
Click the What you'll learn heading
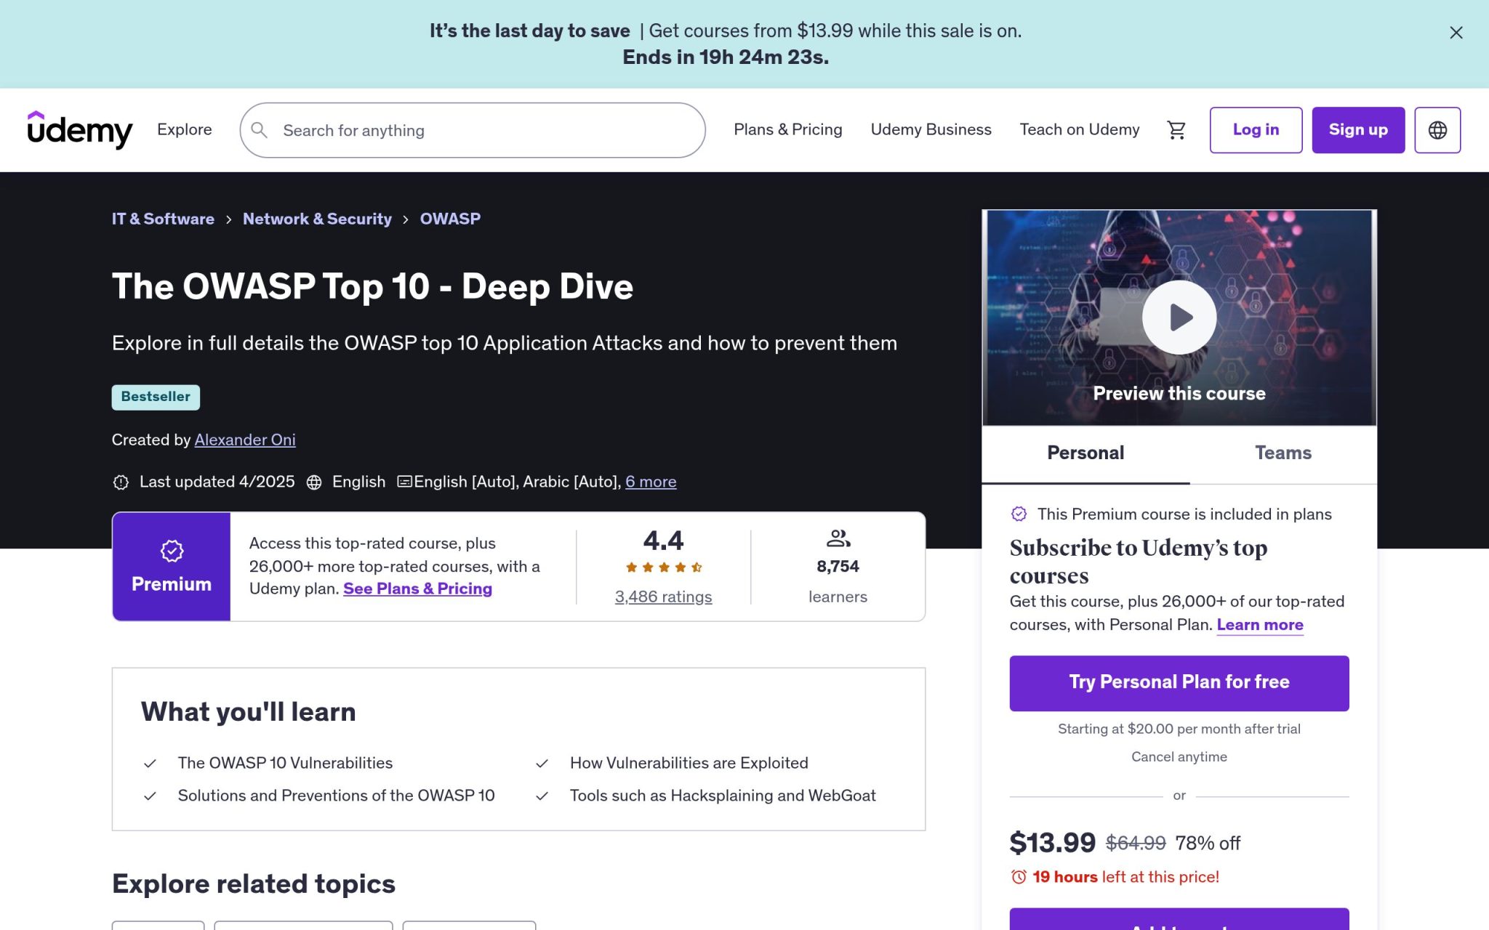coord(249,711)
